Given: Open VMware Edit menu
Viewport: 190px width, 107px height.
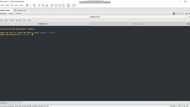Looking at the screenshot, I should [2, 5].
